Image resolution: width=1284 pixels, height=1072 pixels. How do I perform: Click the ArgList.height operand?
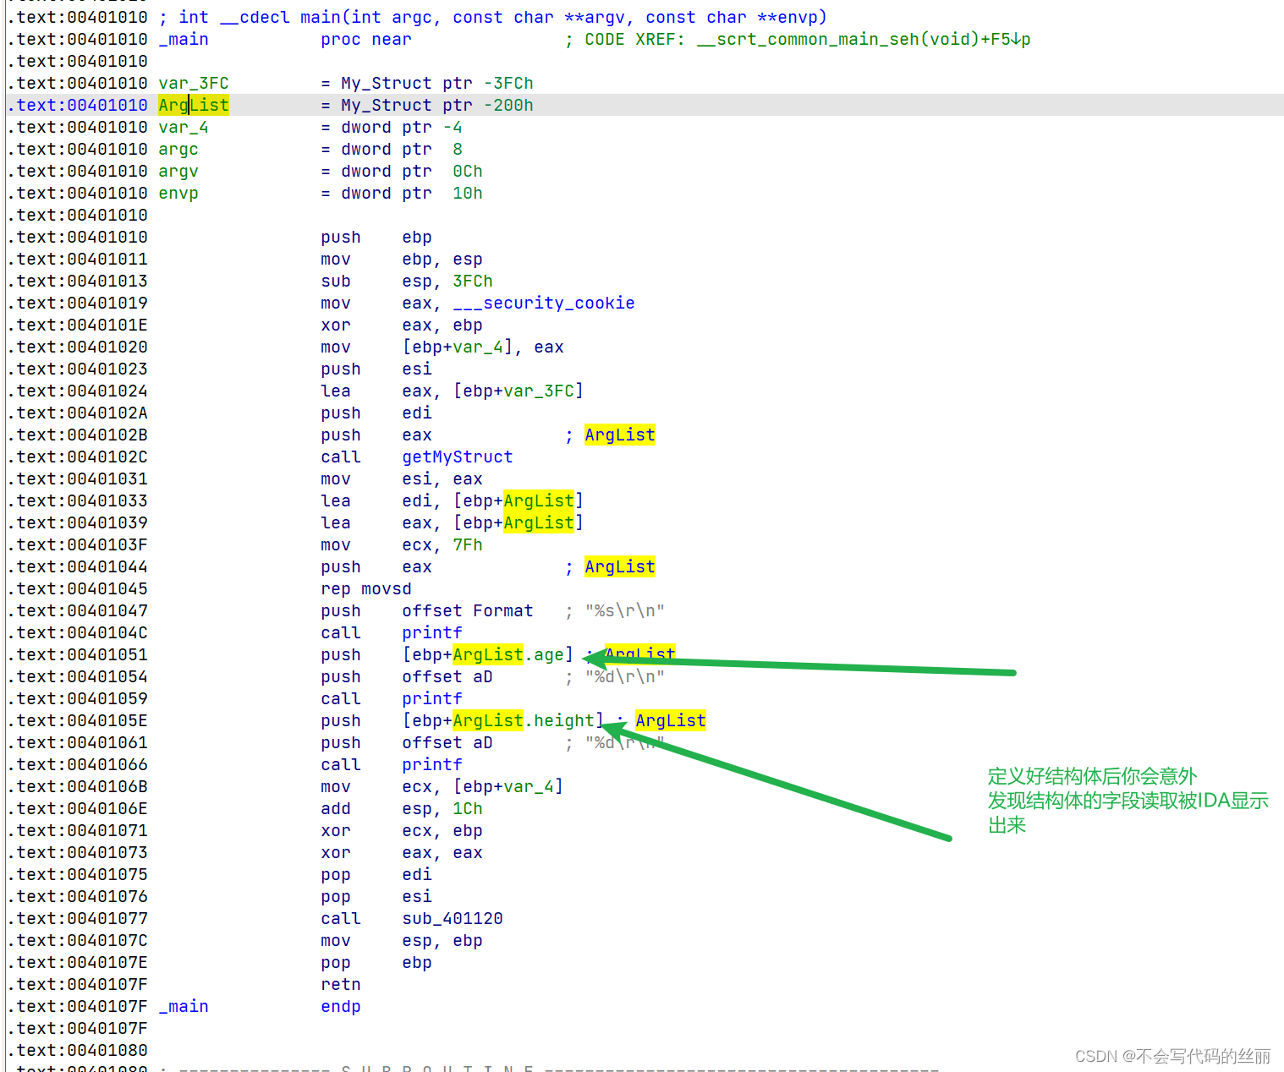[x=503, y=720]
